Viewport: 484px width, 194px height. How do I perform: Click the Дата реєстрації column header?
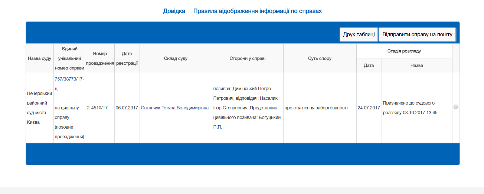pyautogui.click(x=127, y=58)
